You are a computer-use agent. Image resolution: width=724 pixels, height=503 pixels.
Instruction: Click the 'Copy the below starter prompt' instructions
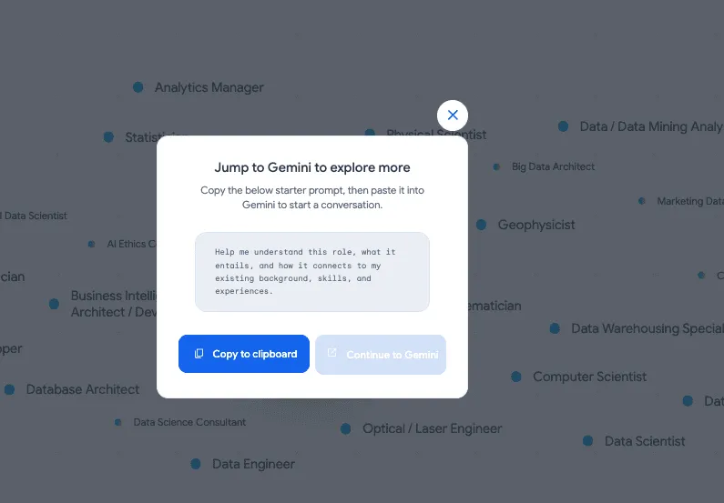click(x=312, y=197)
